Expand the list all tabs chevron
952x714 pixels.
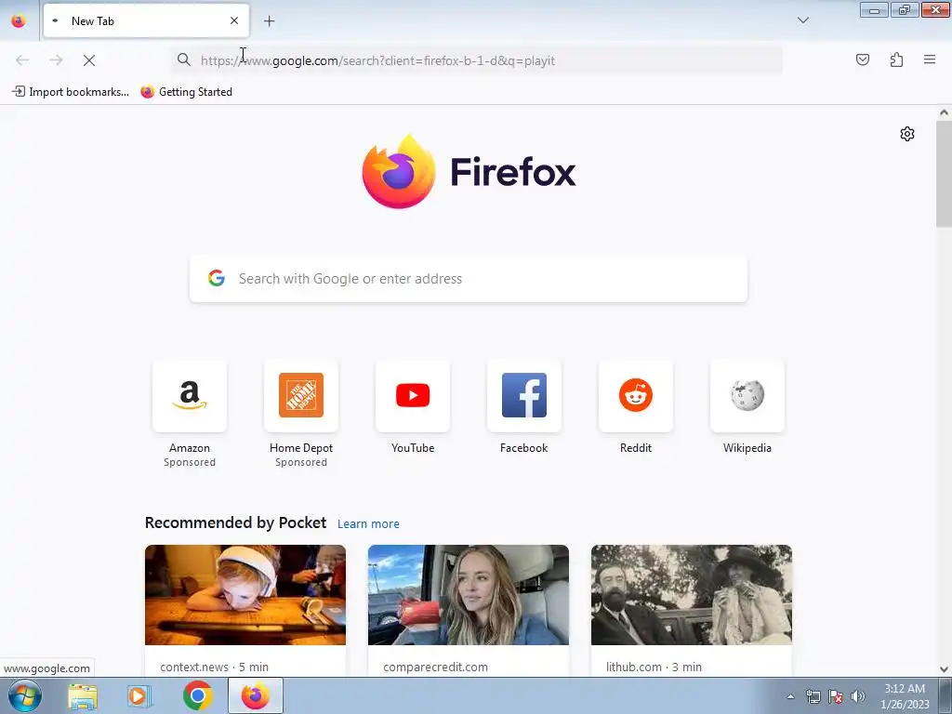(802, 20)
